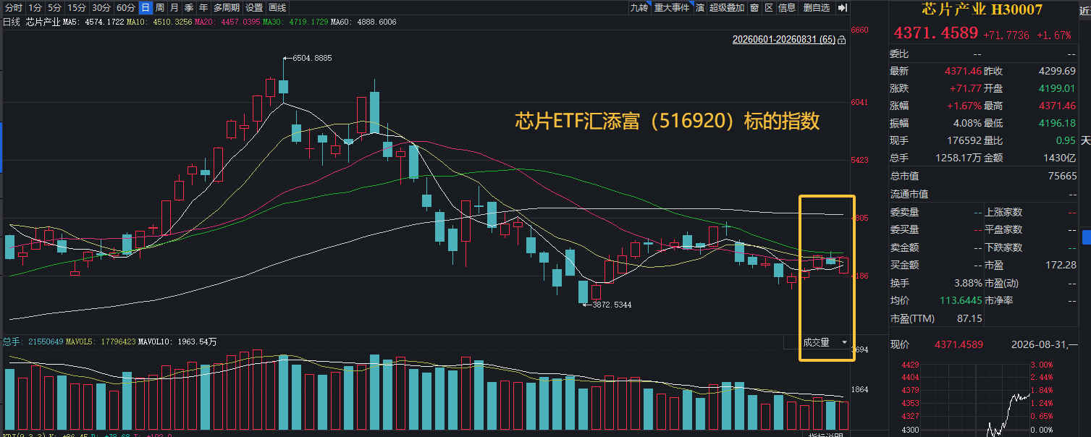The height and width of the screenshot is (437, 1091).
Task: Click the MA10 value label
Action: pyautogui.click(x=159, y=22)
